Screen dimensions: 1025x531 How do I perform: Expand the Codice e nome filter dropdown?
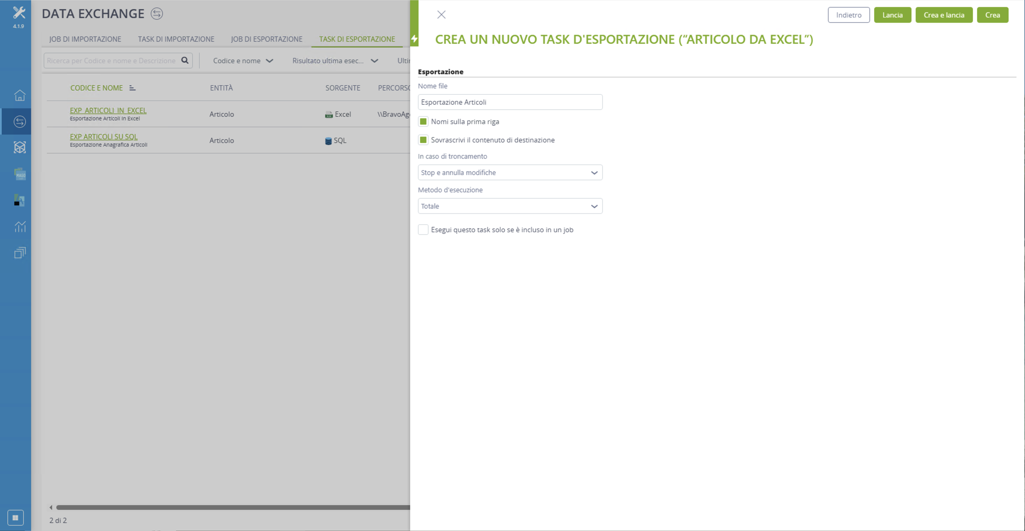tap(243, 61)
